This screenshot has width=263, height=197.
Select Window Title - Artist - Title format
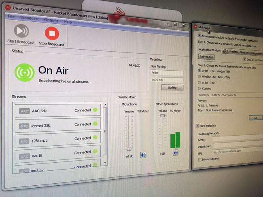[x=199, y=77]
